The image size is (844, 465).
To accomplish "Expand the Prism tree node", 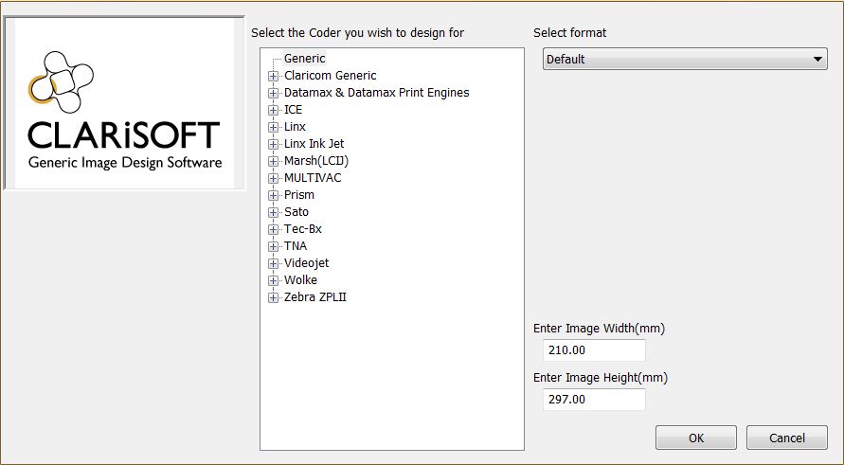I will [274, 195].
